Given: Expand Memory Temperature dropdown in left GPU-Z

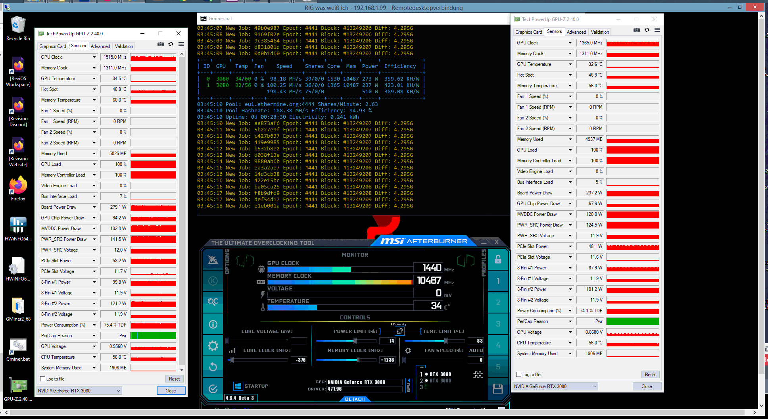Looking at the screenshot, I should click(x=94, y=100).
